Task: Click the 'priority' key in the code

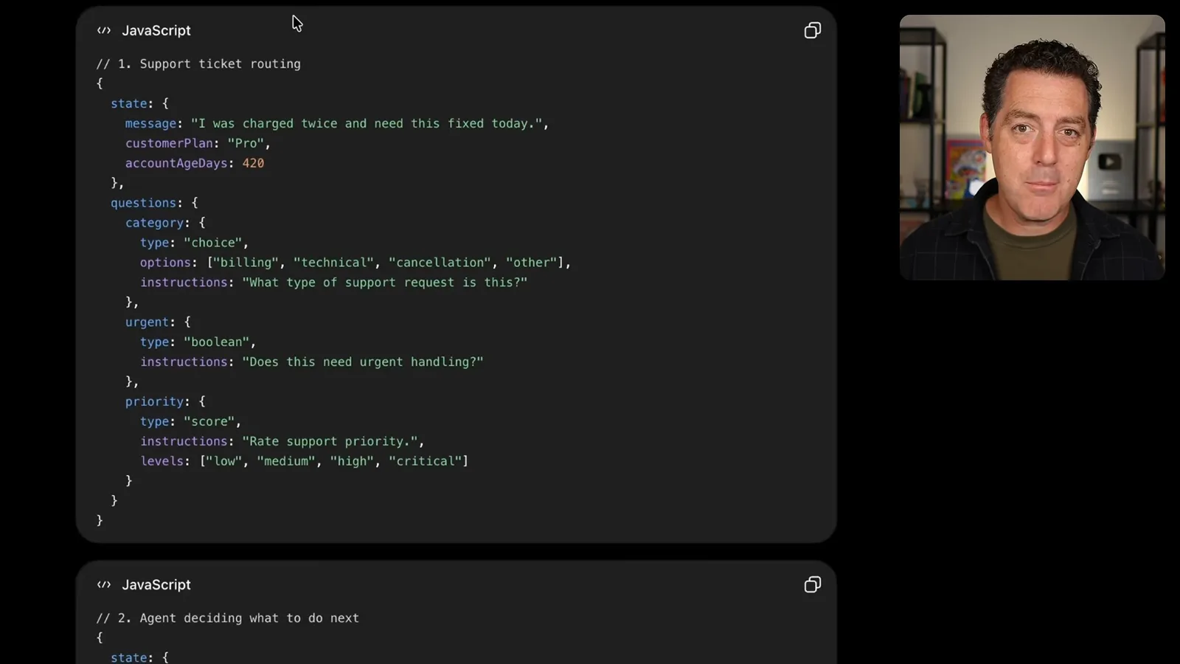Action: click(x=154, y=402)
